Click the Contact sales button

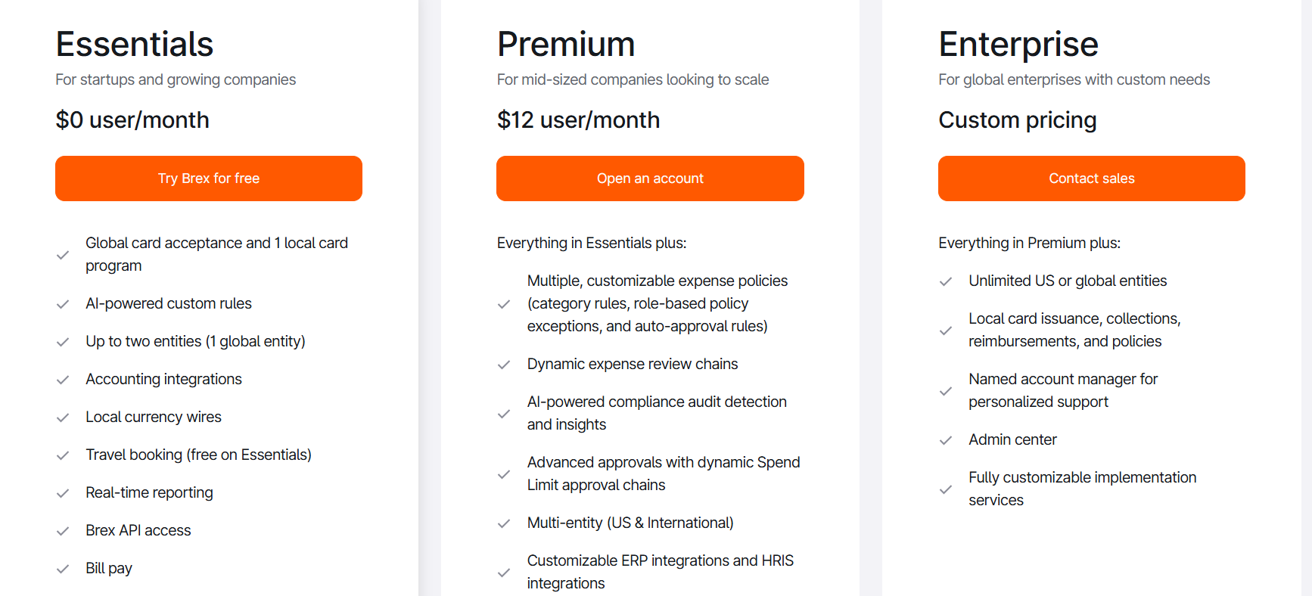tap(1091, 178)
